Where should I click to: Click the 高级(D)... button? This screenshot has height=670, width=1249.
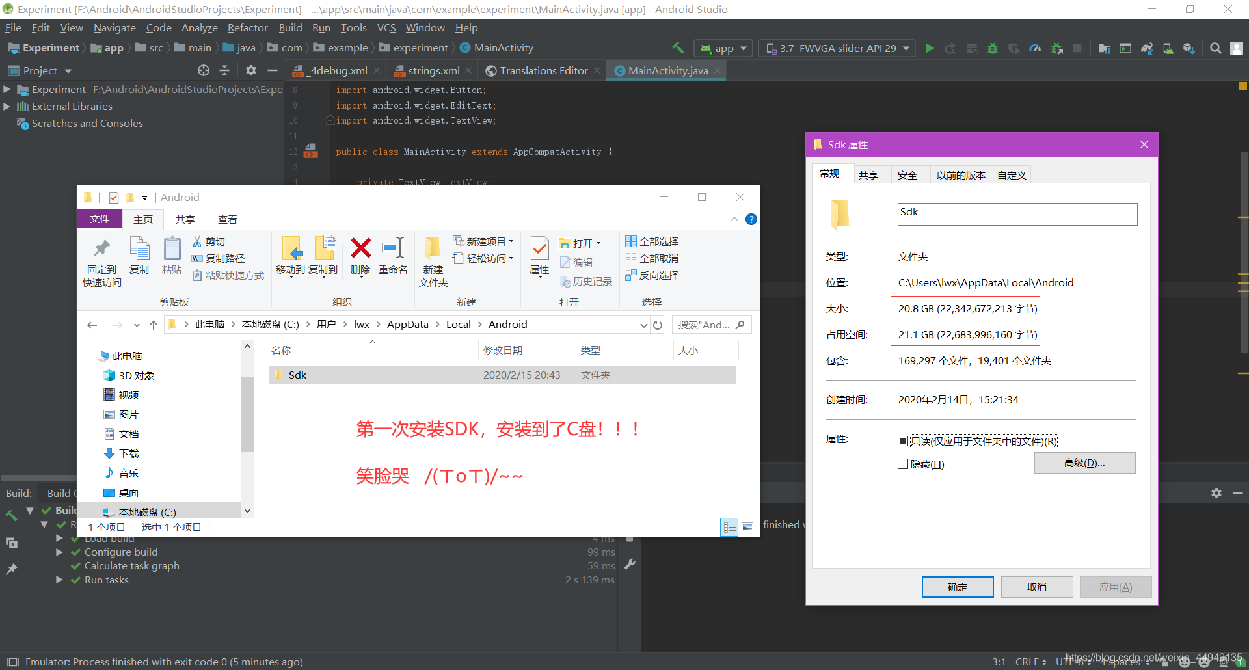coord(1084,462)
